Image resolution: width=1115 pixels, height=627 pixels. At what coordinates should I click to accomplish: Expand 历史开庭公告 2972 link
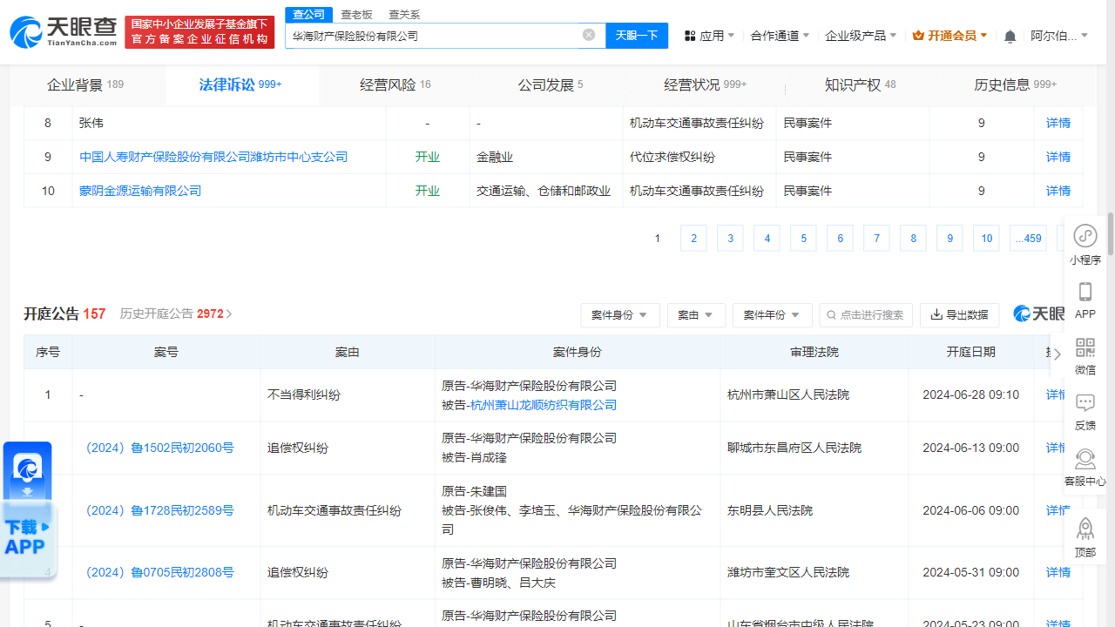tap(176, 313)
